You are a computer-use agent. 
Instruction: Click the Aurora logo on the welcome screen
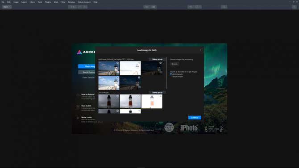79,52
